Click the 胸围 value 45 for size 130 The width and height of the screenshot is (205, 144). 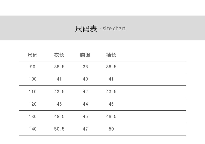(85, 117)
